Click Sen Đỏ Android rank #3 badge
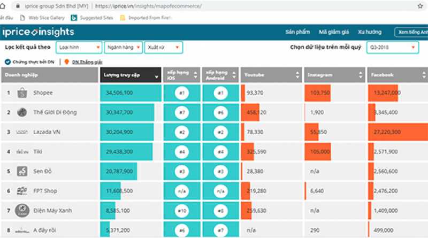The width and height of the screenshot is (428, 238). click(220, 171)
